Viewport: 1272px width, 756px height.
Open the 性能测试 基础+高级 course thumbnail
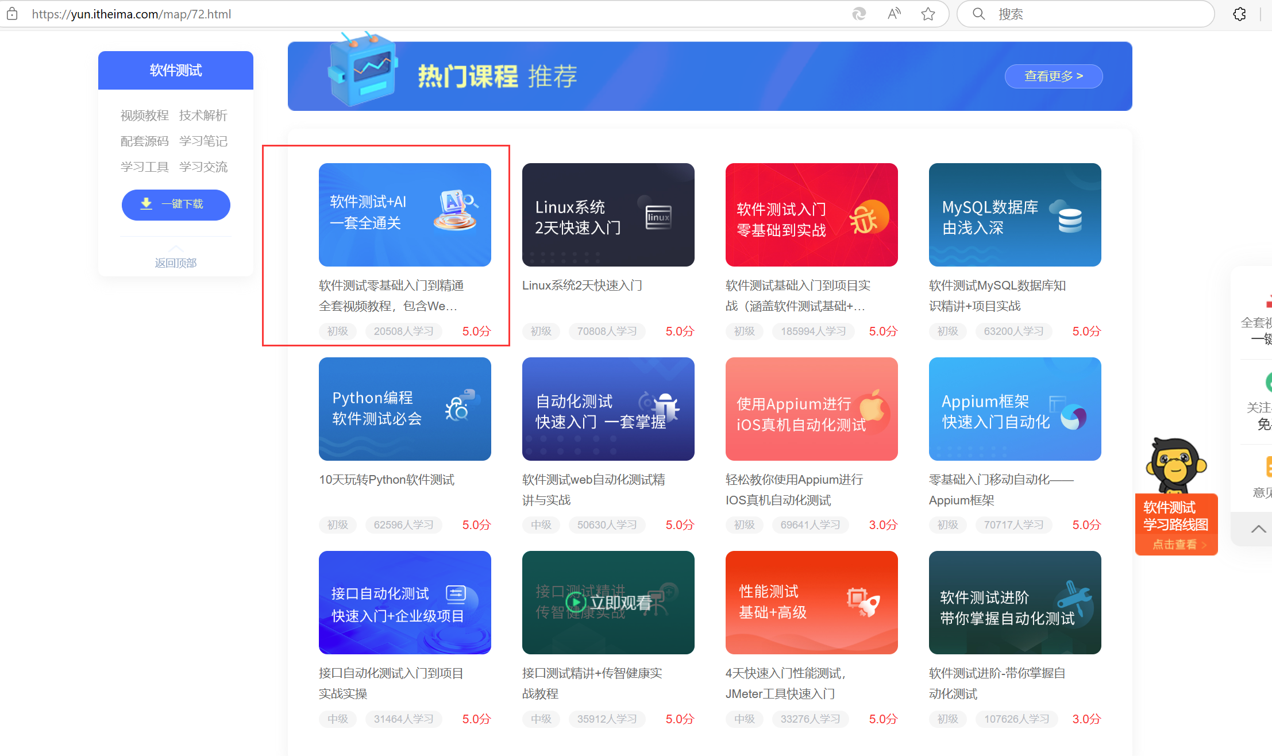tap(811, 602)
